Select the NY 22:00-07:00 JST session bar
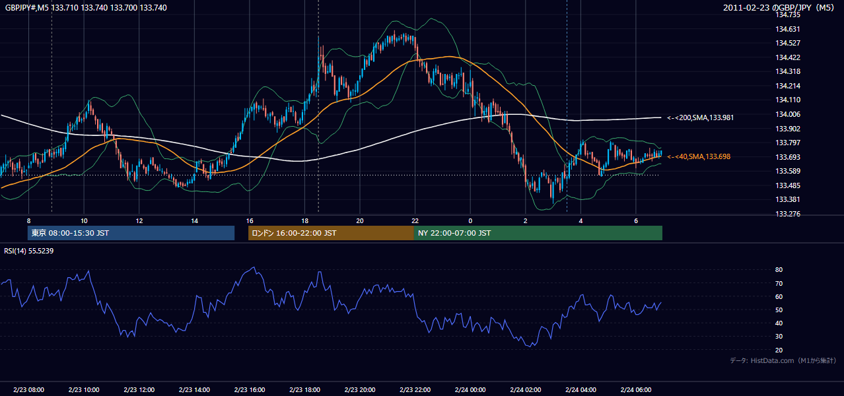Image resolution: width=844 pixels, height=396 pixels. point(538,233)
